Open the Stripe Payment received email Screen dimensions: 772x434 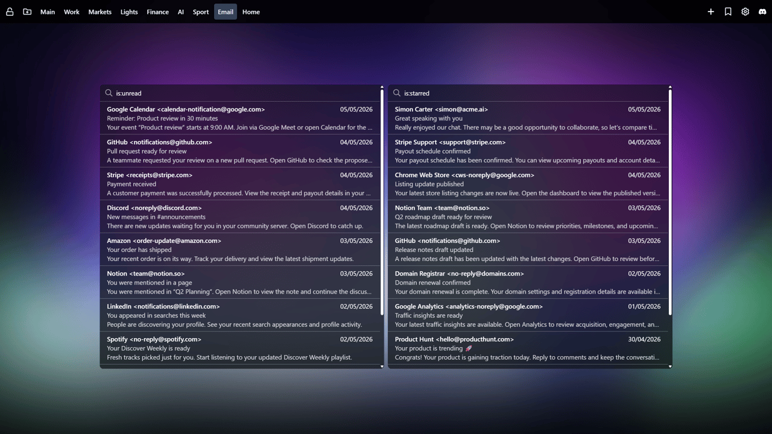[x=240, y=184]
